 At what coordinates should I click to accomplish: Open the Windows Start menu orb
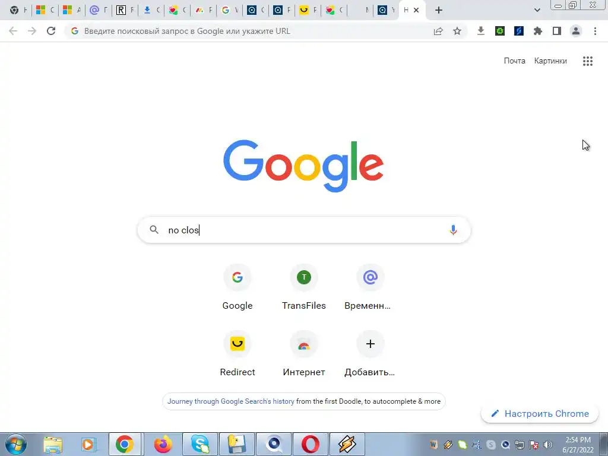[16, 444]
